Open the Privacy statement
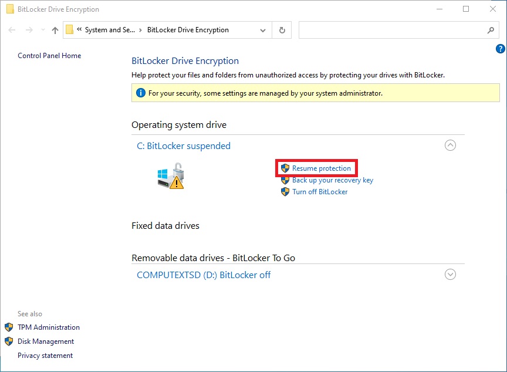Image resolution: width=507 pixels, height=372 pixels. click(45, 356)
